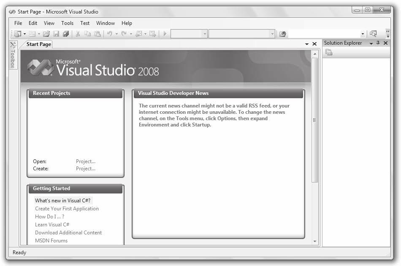Click the Recent Projects section header

click(76, 93)
